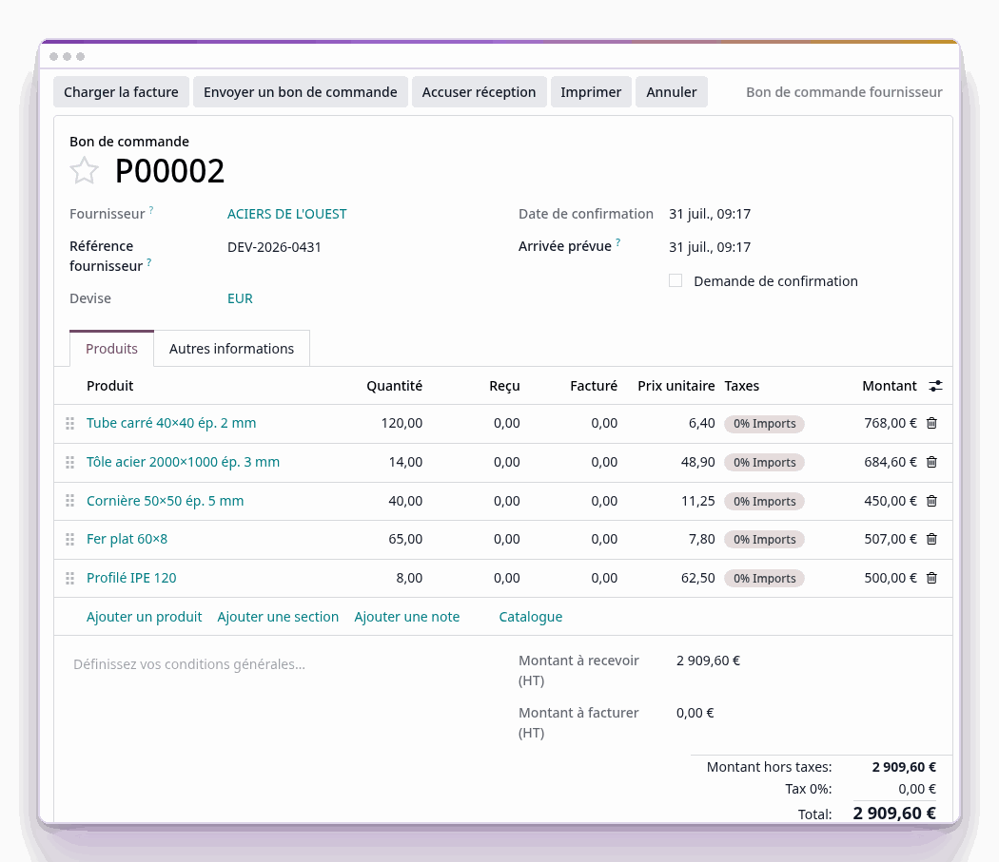
Task: Click quantity 14,00 cell
Action: tap(405, 462)
